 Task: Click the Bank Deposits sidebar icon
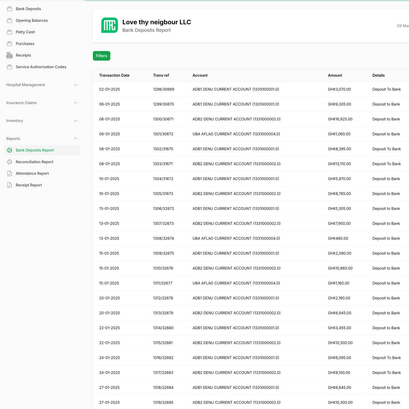coord(9,9)
